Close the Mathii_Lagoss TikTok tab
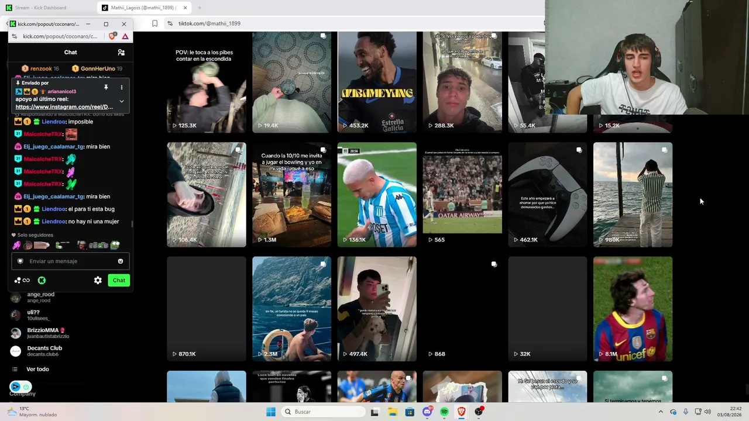749x421 pixels. 185,8
